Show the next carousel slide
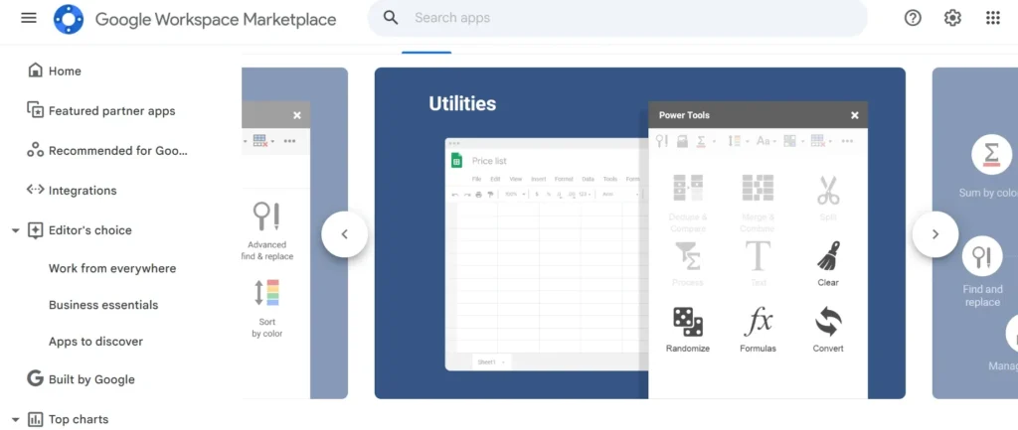 [934, 234]
